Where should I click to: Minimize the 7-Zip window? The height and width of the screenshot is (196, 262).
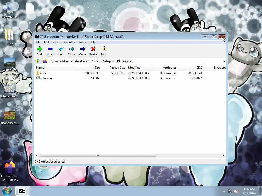click(205, 37)
